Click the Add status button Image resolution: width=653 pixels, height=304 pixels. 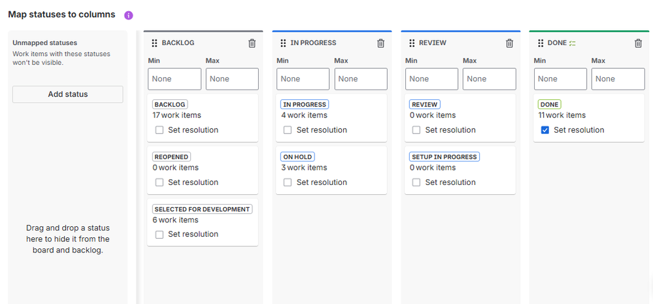(68, 94)
